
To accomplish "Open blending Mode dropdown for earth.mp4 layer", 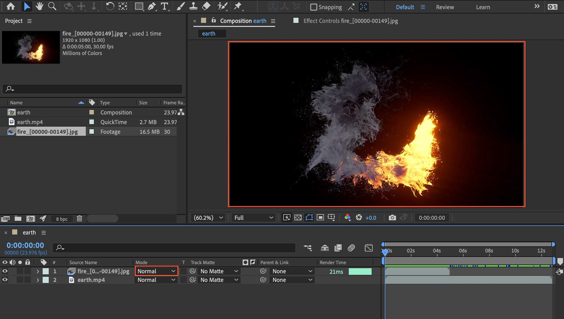I will click(x=156, y=280).
